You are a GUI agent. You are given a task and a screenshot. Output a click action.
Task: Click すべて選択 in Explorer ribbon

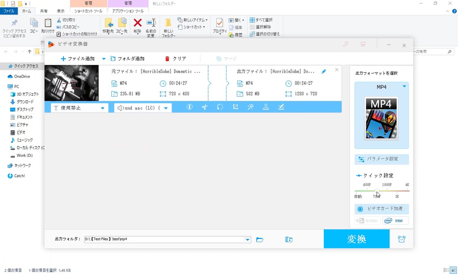click(261, 20)
